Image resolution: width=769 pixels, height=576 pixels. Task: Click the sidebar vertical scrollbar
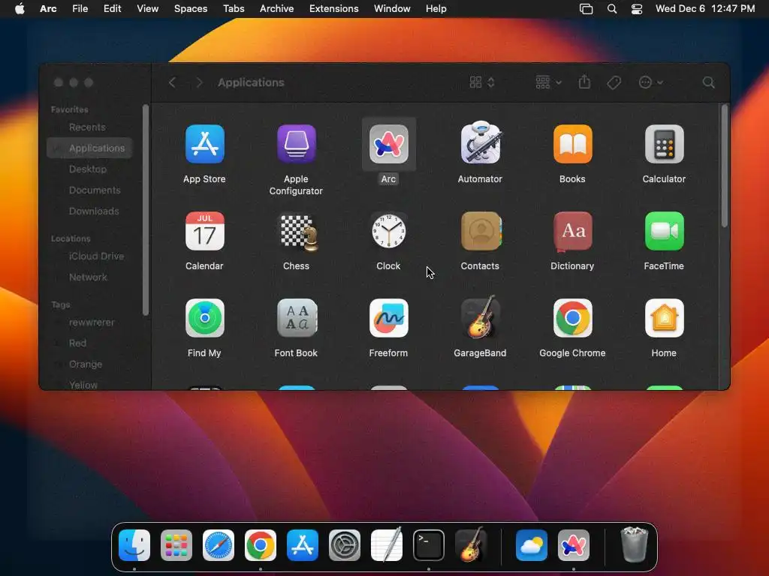(145, 210)
